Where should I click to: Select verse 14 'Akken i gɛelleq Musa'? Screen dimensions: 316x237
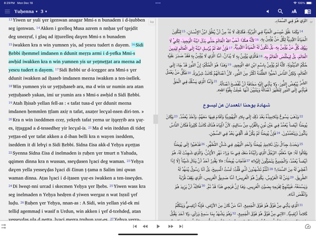73,33
